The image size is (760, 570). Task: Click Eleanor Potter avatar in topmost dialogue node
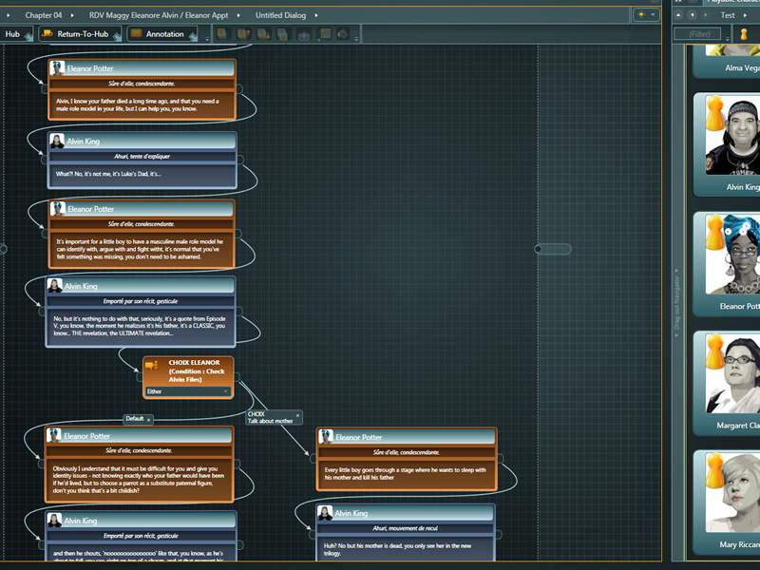click(x=57, y=67)
